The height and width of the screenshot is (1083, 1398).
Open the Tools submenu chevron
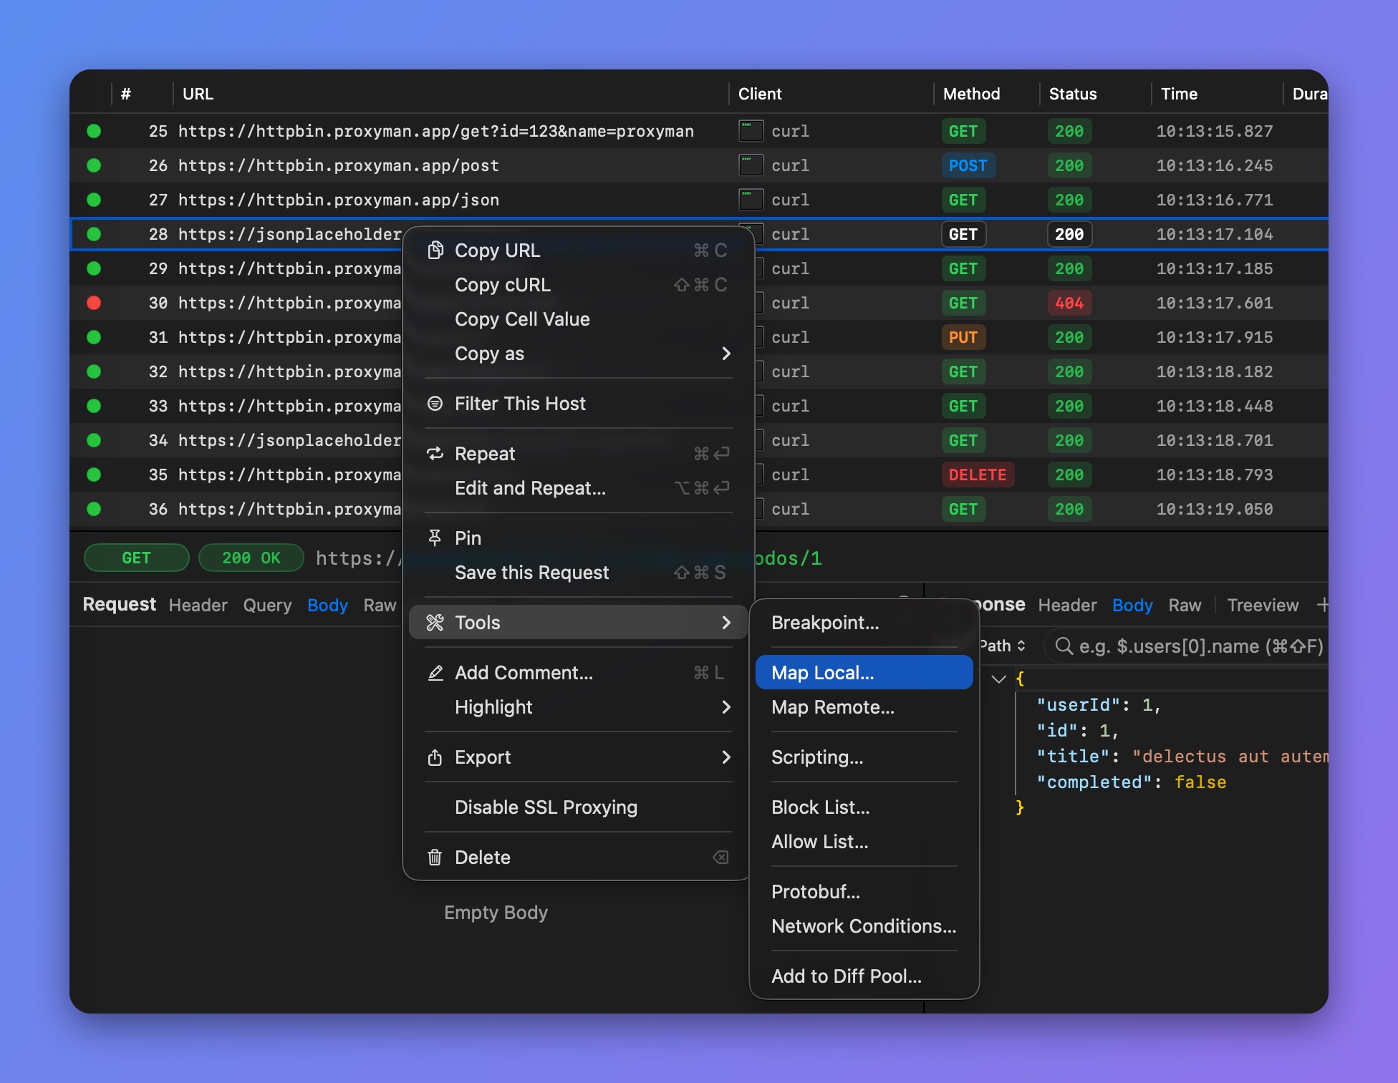726,623
